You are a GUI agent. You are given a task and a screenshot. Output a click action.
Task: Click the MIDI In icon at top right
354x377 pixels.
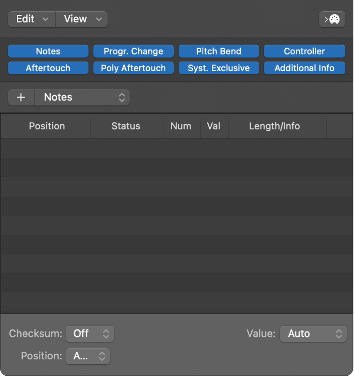click(332, 19)
